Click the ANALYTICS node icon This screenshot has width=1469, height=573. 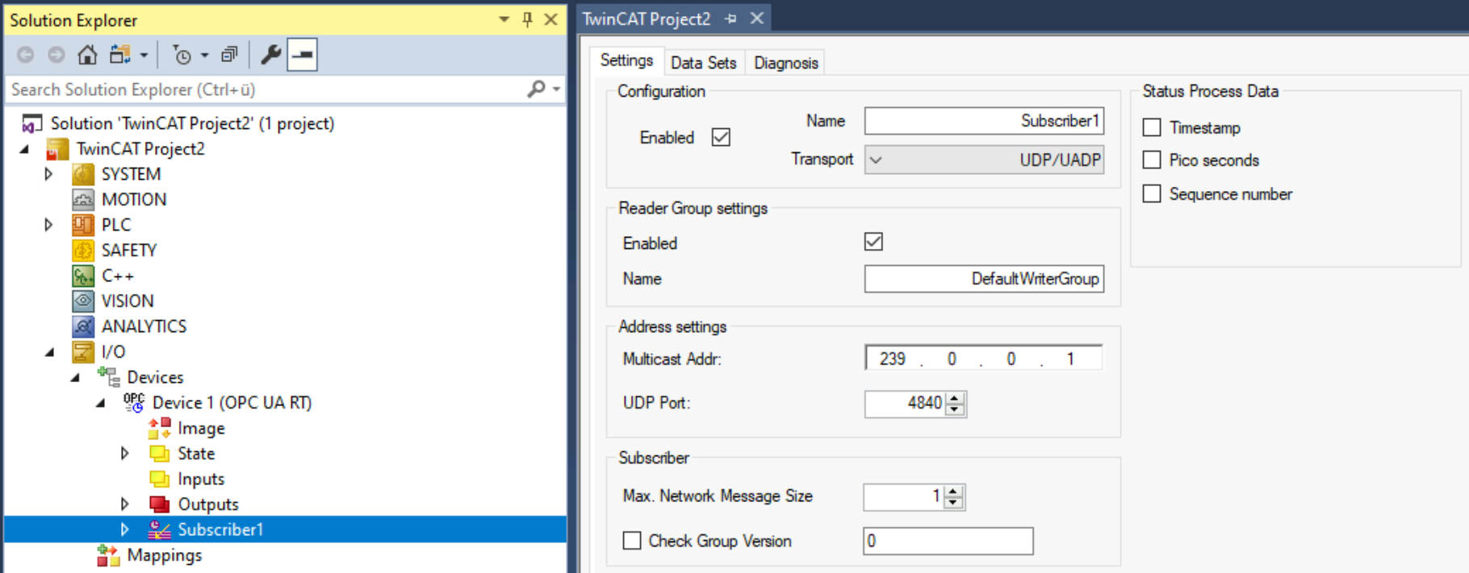pos(83,326)
